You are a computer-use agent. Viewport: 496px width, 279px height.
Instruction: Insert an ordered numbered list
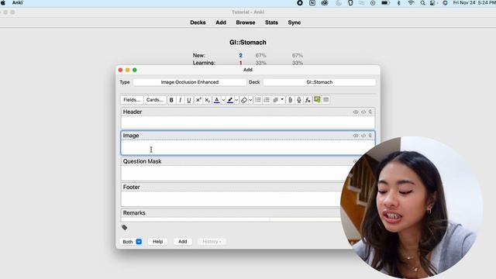tap(267, 100)
